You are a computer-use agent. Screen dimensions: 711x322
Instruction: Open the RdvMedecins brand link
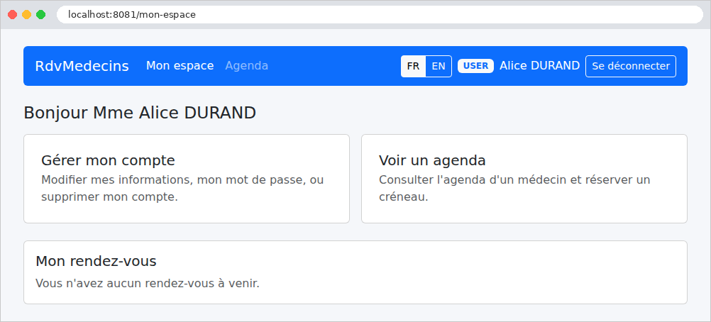click(82, 66)
